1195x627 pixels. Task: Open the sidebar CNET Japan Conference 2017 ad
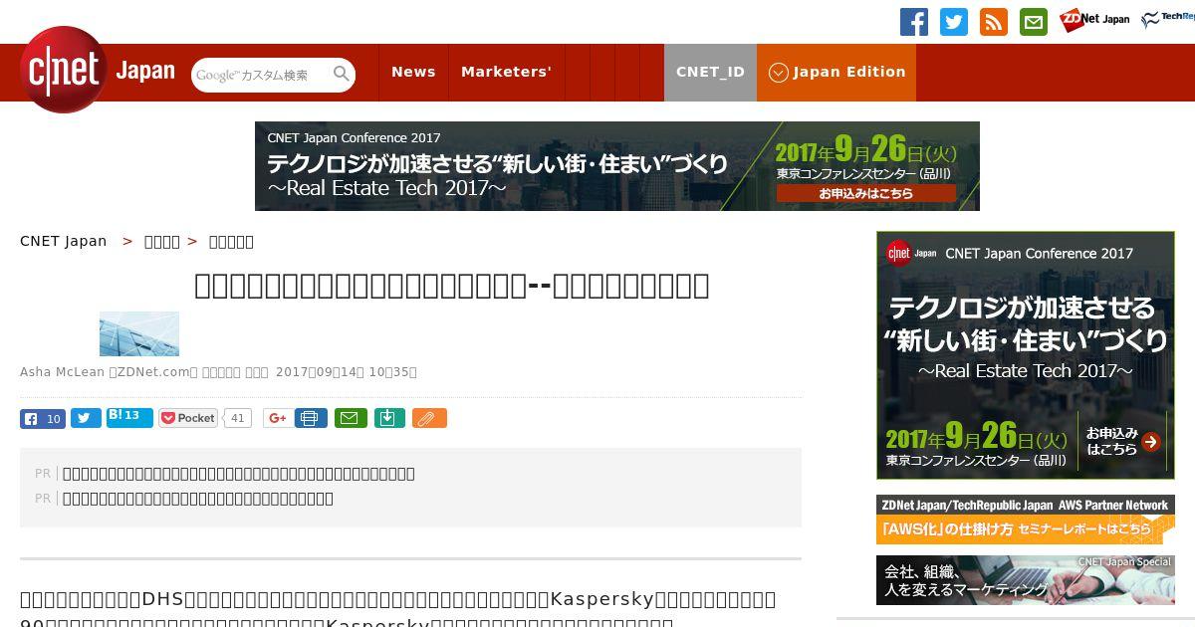pos(1026,355)
